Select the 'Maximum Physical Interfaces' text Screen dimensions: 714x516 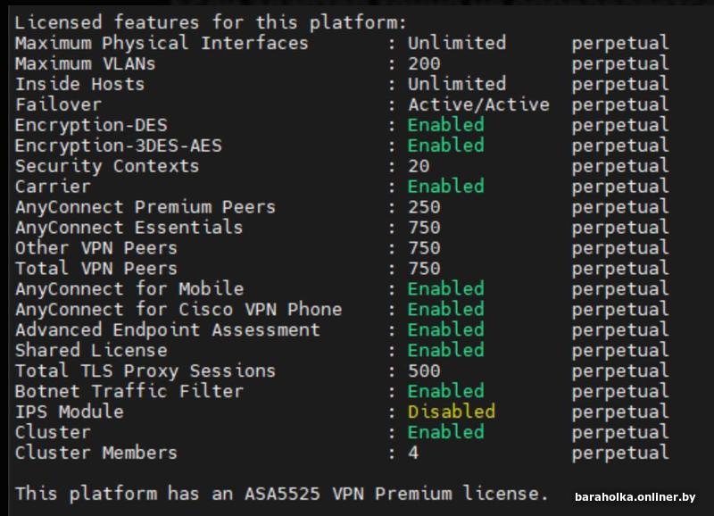(x=162, y=43)
